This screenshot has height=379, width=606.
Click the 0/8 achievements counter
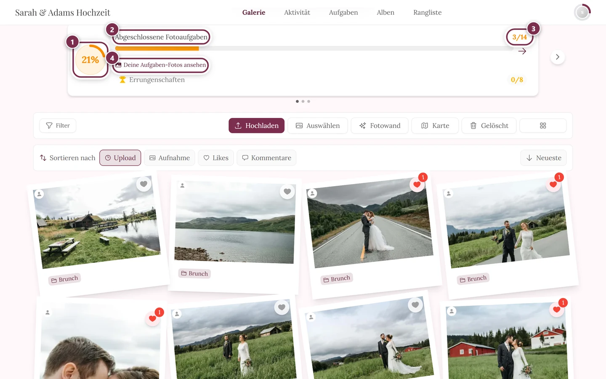coord(517,80)
